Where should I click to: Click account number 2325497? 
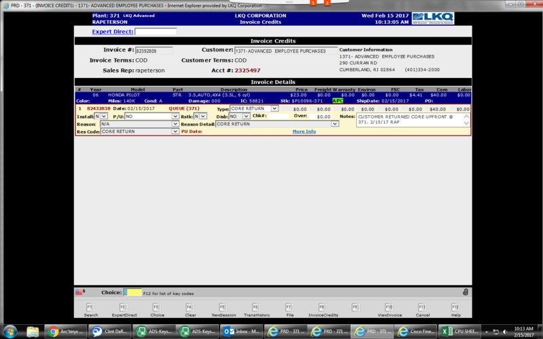247,71
